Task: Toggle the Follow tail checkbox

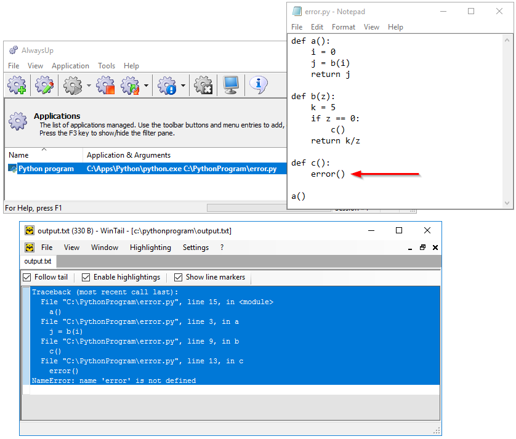Action: point(27,278)
